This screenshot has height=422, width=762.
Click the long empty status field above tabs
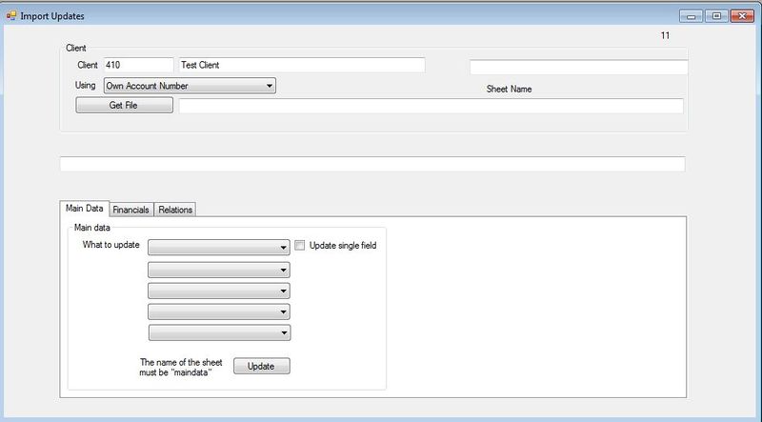pos(372,164)
